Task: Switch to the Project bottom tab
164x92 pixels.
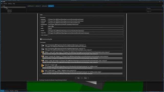Action: coord(2,91)
